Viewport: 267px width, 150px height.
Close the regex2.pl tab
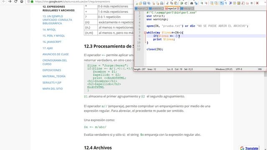(x=178, y=8)
